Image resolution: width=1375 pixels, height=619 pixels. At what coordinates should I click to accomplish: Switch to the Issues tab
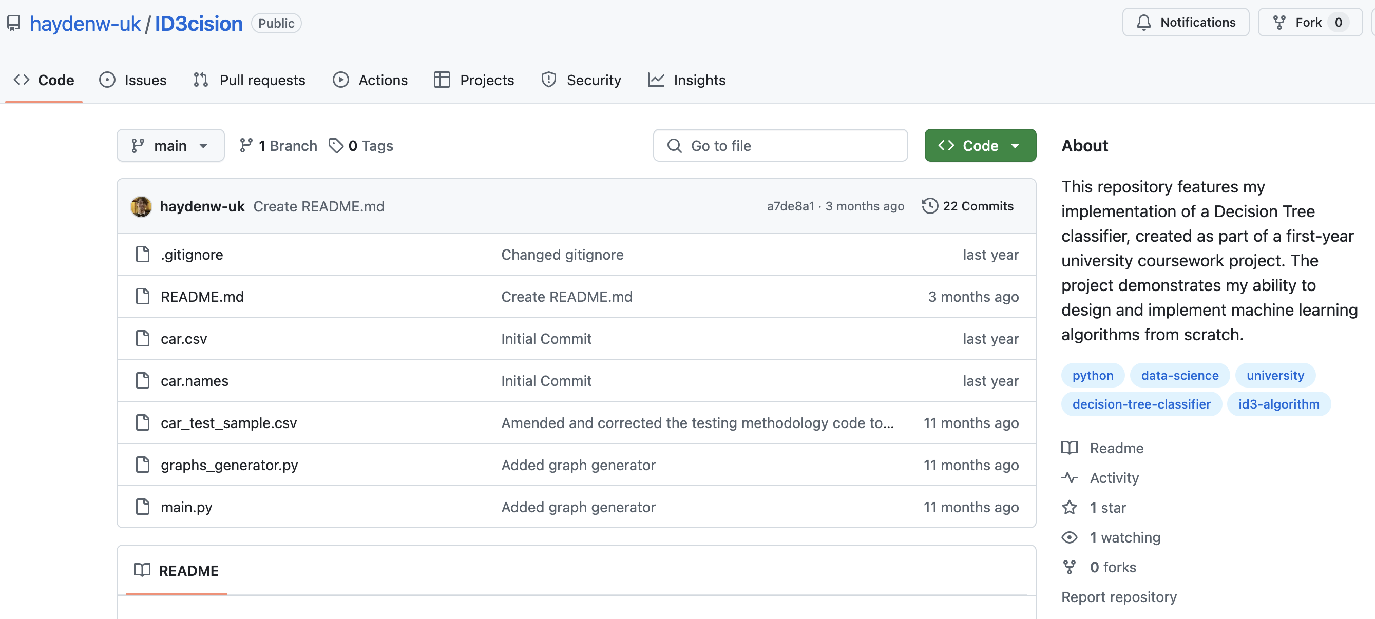[133, 80]
